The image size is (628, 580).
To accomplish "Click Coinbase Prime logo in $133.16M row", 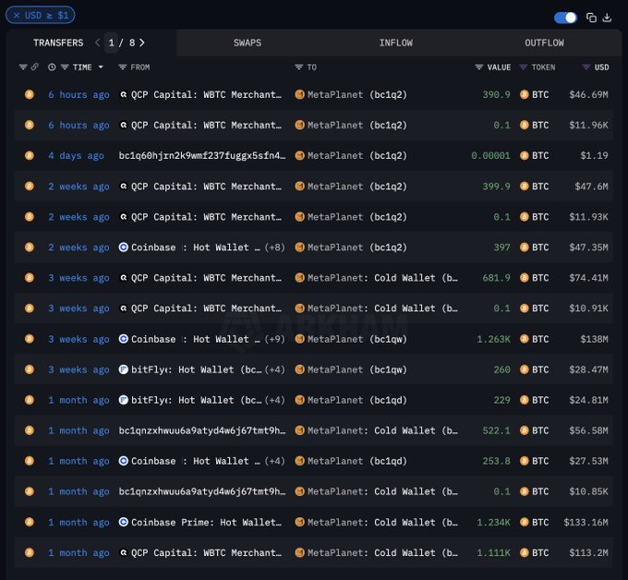I will 124,523.
